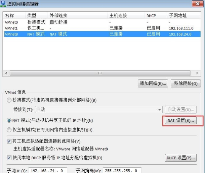The height and width of the screenshot is (173, 205).
Task: Toggle 使用本地 DHCP 服务 checkbox
Action: pyautogui.click(x=9, y=158)
